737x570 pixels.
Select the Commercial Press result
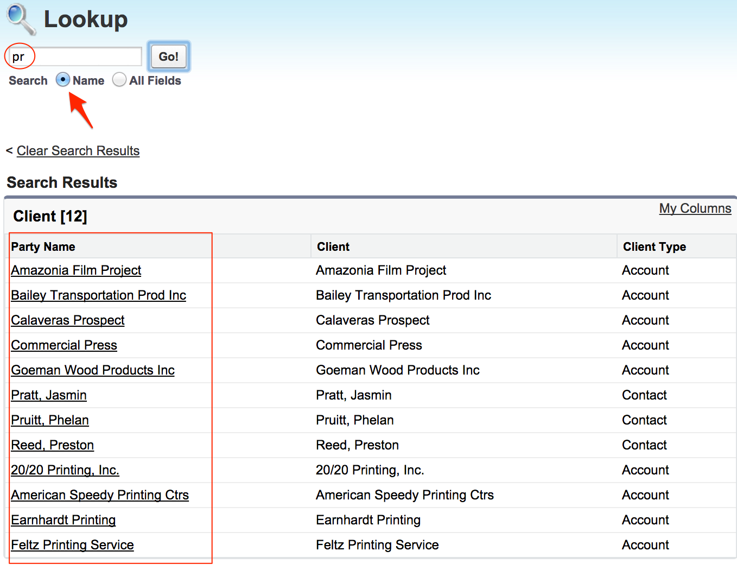(x=63, y=345)
